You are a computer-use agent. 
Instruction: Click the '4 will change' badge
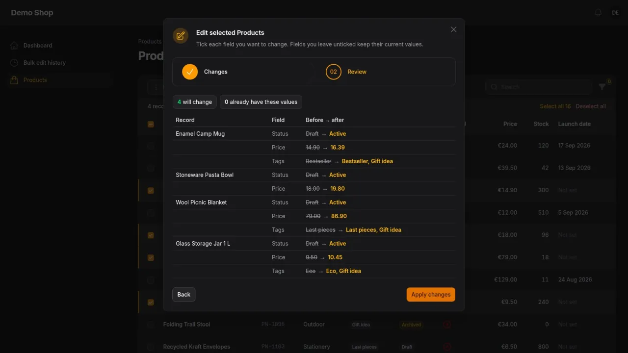[195, 102]
